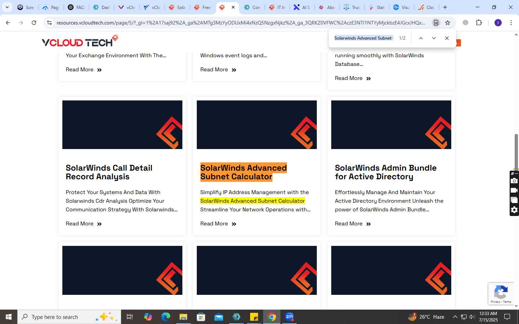Switch to the AI S tab
The image size is (519, 324).
point(302,7)
